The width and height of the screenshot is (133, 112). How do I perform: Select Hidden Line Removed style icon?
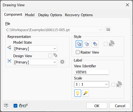87,44
